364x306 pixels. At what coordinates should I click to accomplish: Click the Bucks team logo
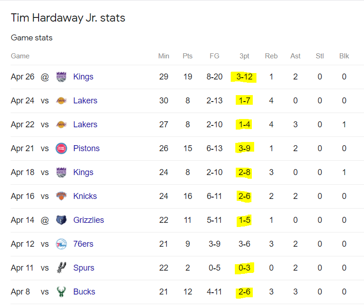click(x=61, y=292)
